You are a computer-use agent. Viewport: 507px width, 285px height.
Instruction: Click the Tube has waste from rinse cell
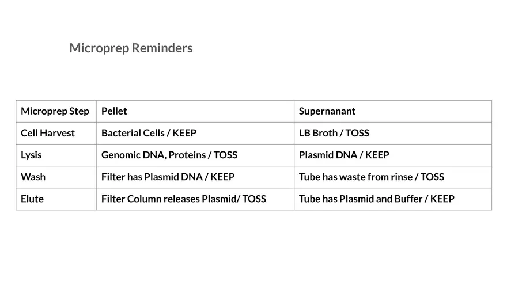coord(371,177)
